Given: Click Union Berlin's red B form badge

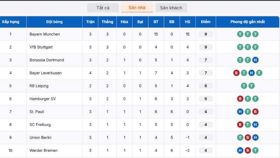Looking at the screenshot, I should [248, 138].
